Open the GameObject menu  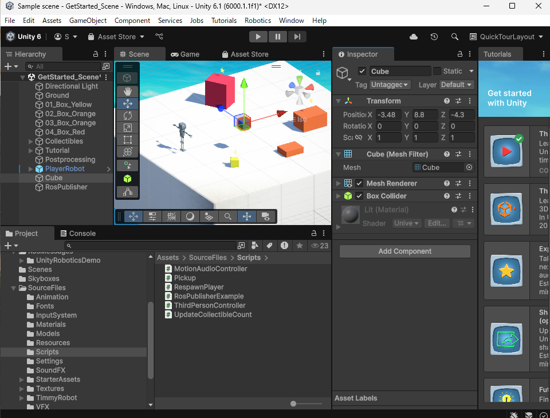tap(88, 21)
